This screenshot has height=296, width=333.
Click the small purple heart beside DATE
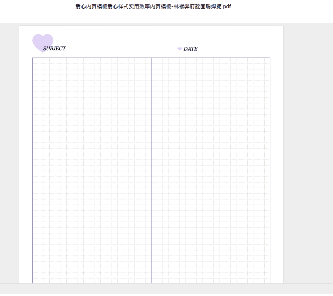point(179,49)
